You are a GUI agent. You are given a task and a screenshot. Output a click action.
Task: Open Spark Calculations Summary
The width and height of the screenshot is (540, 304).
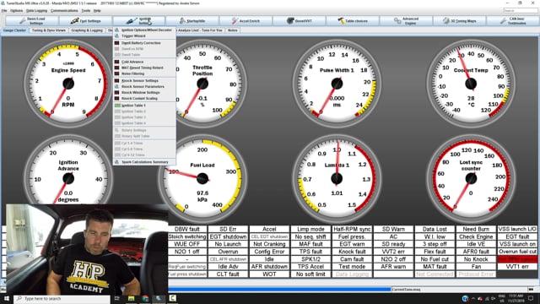coord(144,162)
